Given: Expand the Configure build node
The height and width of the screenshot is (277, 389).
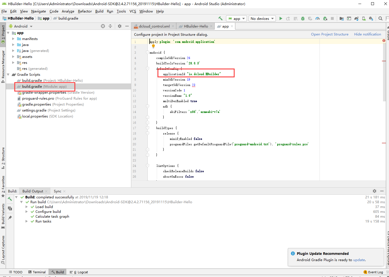Looking at the screenshot, I should [27, 212].
